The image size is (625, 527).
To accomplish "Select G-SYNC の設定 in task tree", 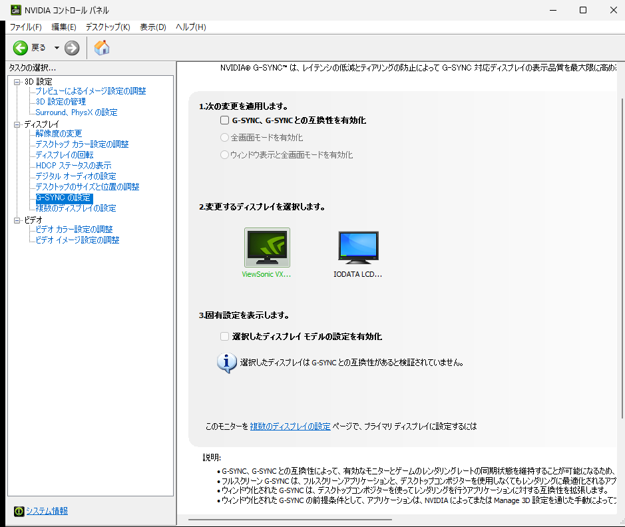I will tap(64, 198).
